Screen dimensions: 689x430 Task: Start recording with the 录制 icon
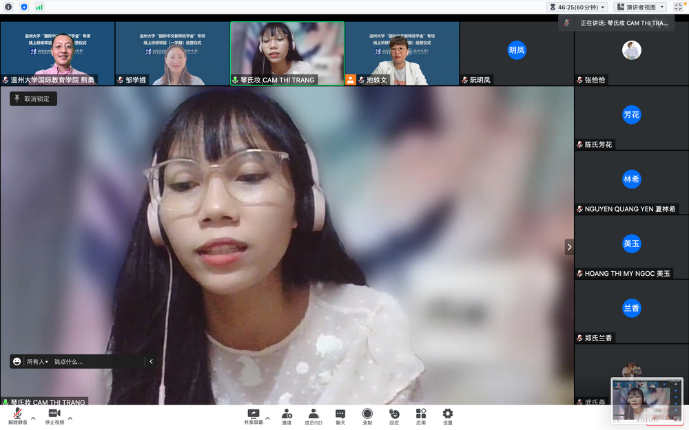click(x=367, y=413)
